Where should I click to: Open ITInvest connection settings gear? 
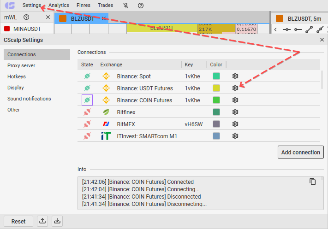tap(235, 136)
